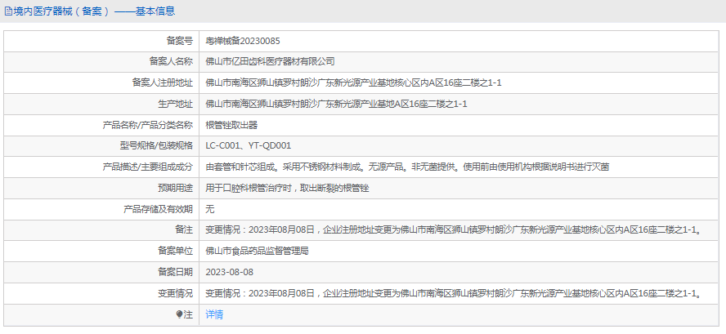The image size is (726, 334).
Task: Click the 型号规格/包装规格 label
Action: tap(155, 145)
